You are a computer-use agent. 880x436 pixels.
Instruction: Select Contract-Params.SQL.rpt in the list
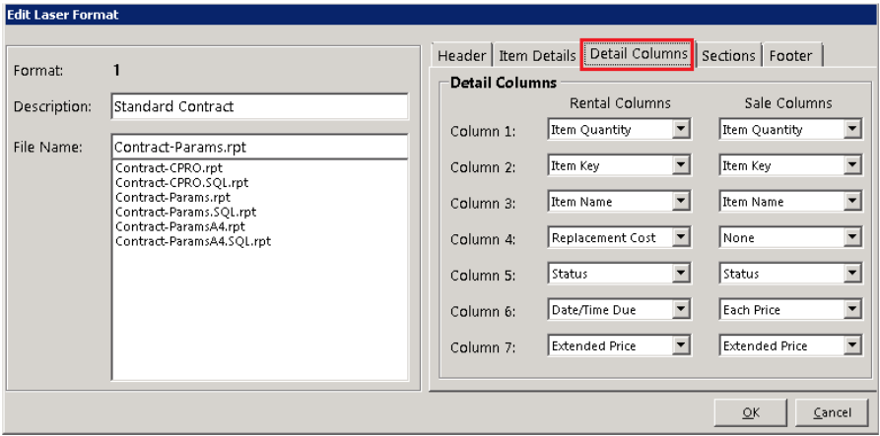coord(185,212)
